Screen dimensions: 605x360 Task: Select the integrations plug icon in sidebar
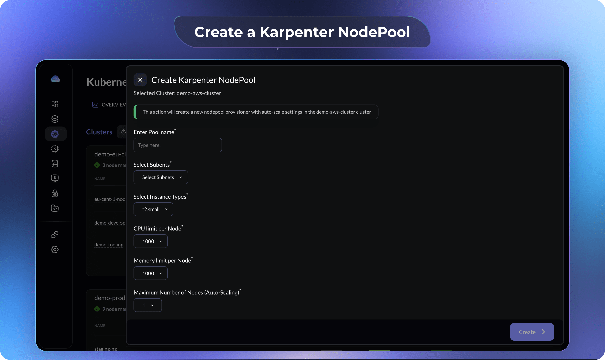55,234
